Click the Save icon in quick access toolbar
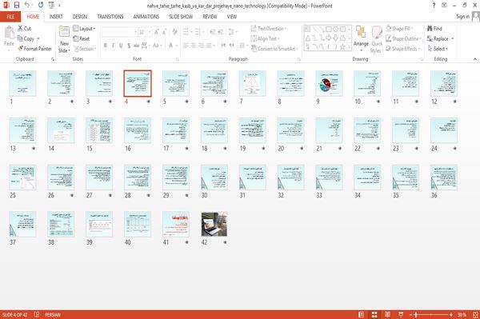Image resolution: width=480 pixels, height=319 pixels. coord(17,6)
